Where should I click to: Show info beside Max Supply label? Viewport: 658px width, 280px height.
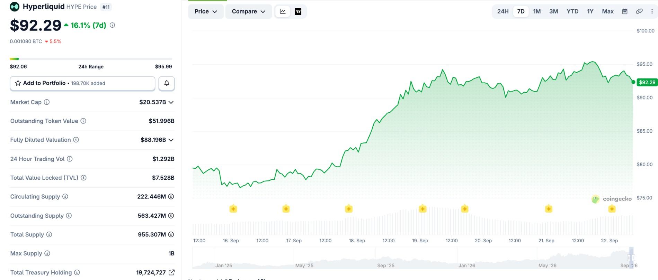tap(47, 253)
